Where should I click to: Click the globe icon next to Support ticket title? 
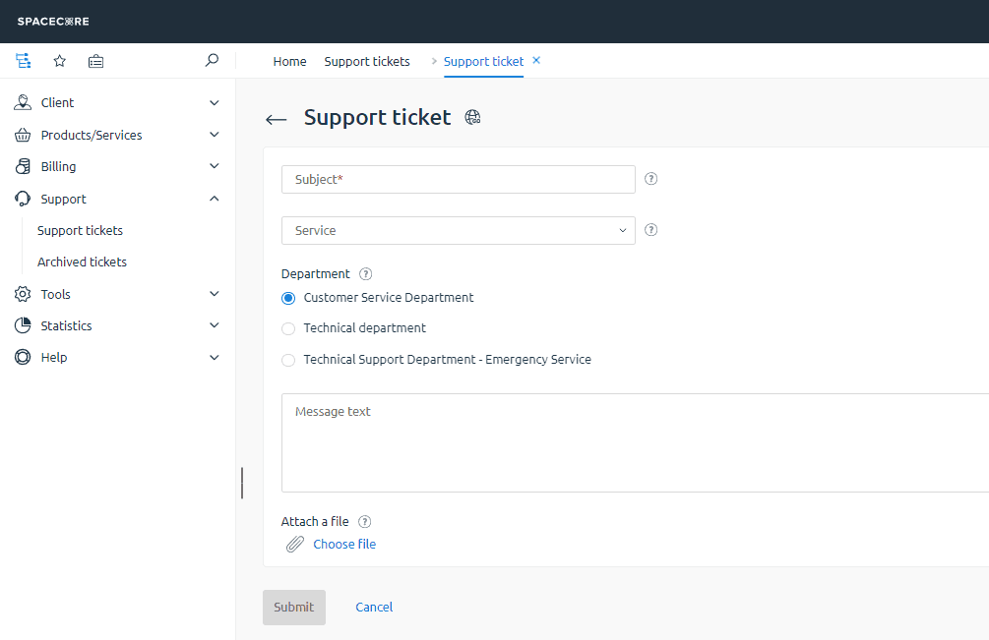click(x=472, y=118)
